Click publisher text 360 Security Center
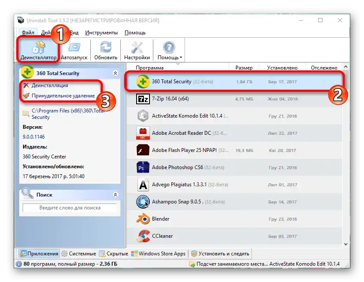Screen dimensions: 364x282 click(x=45, y=157)
